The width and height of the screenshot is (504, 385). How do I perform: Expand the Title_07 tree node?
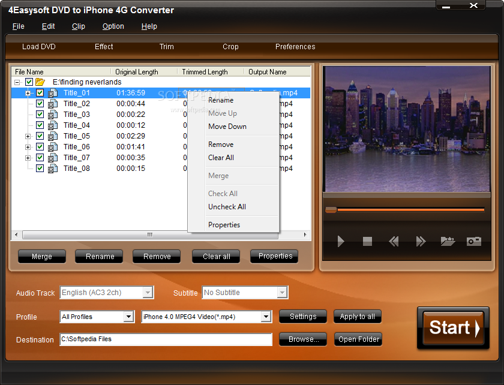coord(28,158)
